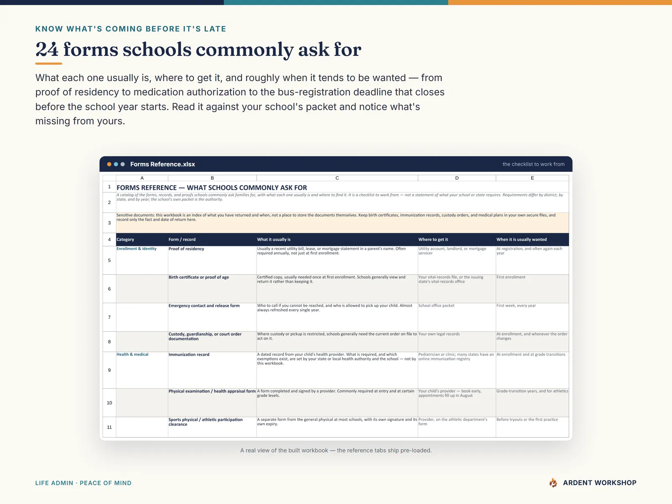
Task: Click the Forms Reference.xlsx window title
Action: click(x=163, y=164)
